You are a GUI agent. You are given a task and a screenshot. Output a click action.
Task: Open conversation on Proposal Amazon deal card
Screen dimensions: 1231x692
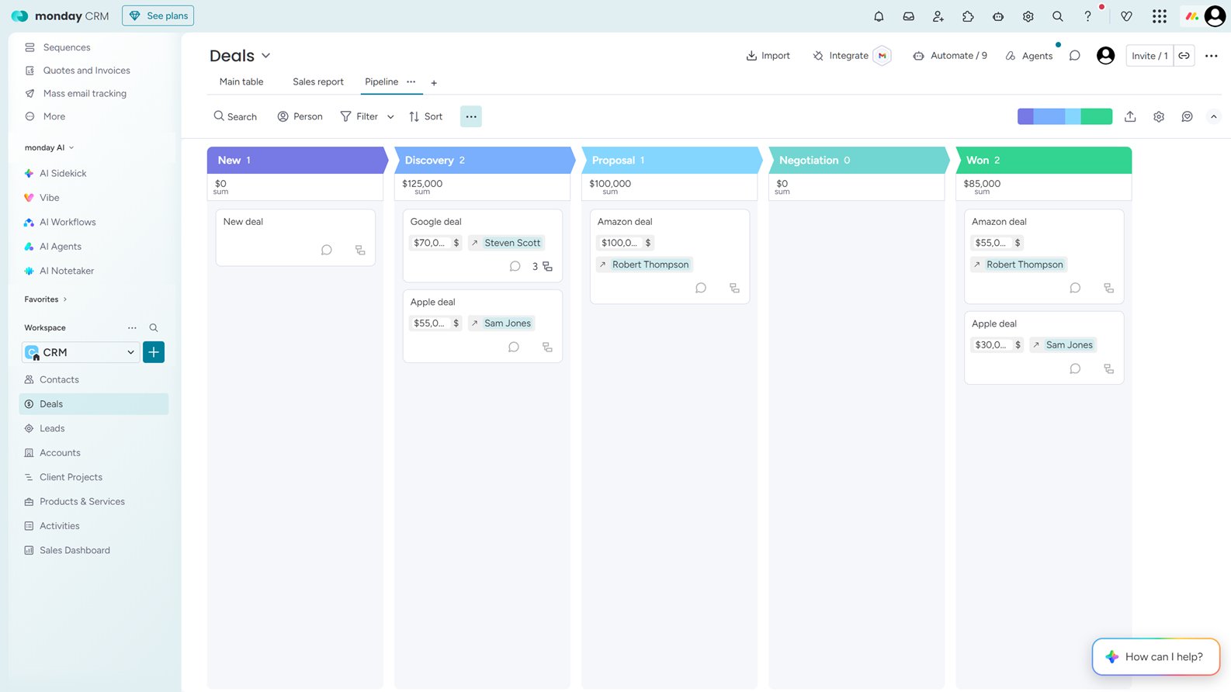(x=701, y=288)
